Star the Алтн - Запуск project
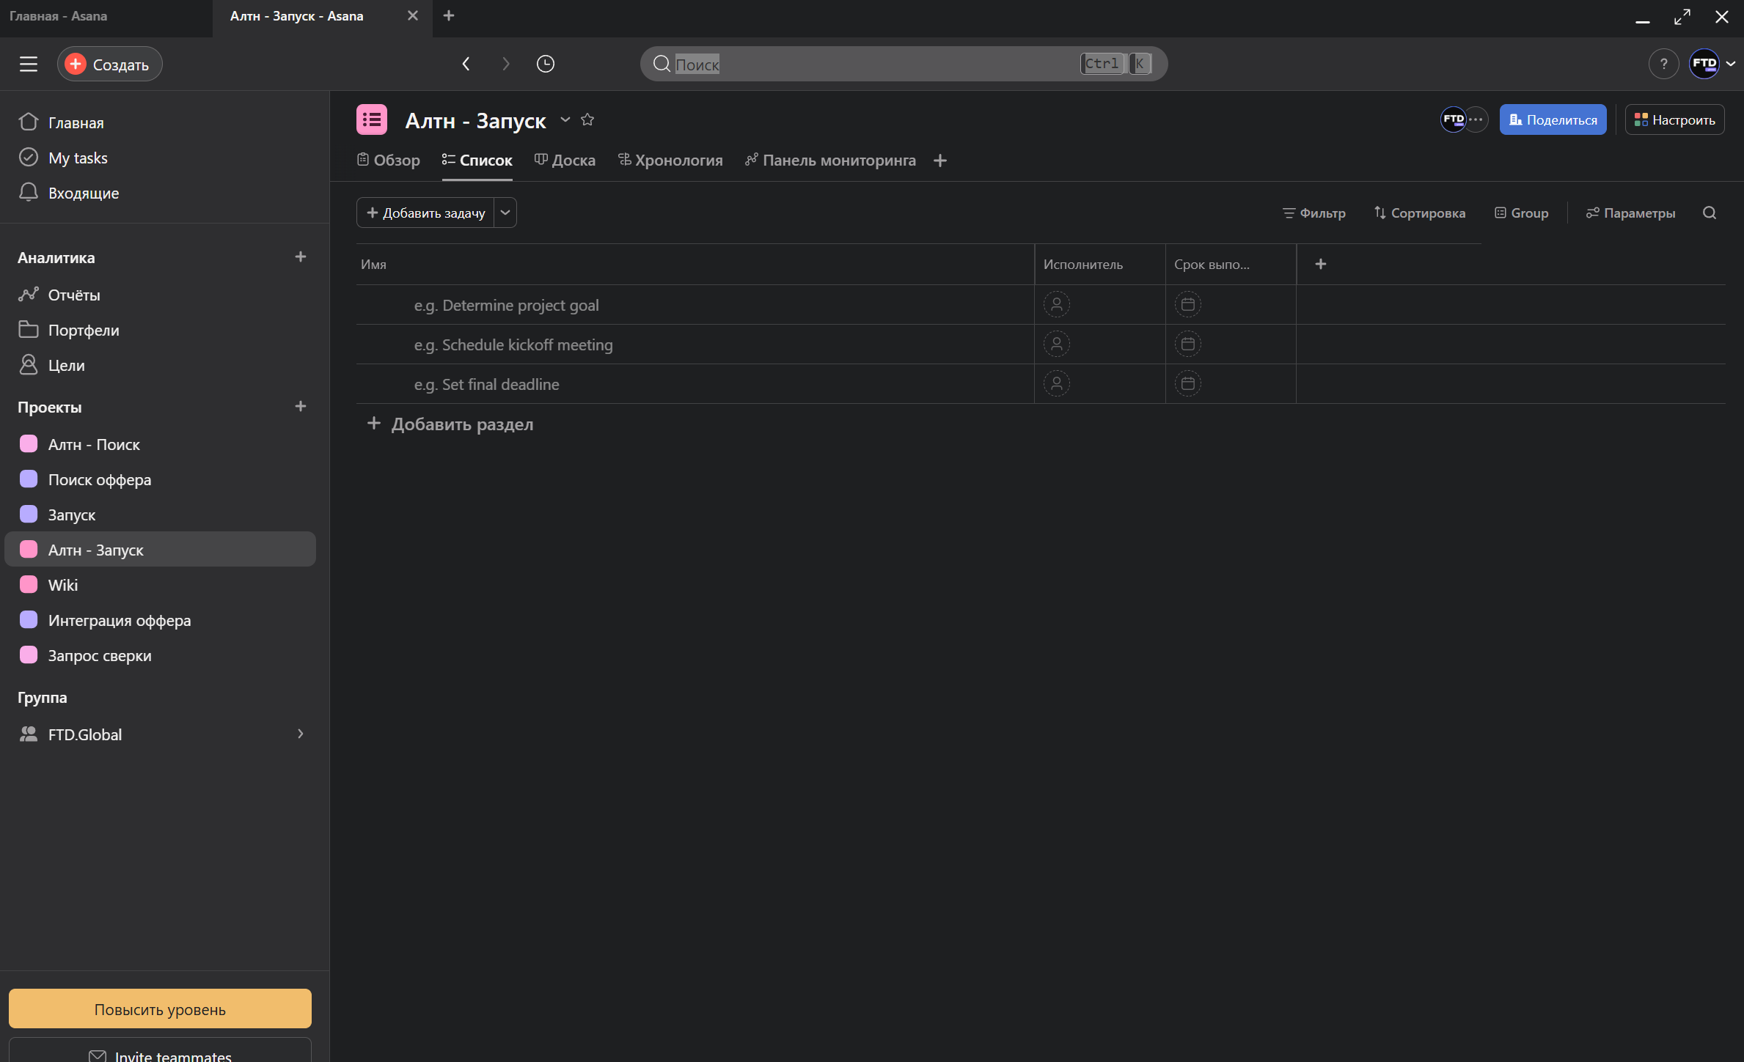Screen dimensions: 1744x1062 (587, 119)
